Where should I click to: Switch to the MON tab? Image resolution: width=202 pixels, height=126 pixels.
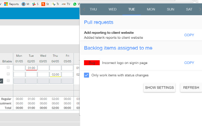[x=151, y=9]
